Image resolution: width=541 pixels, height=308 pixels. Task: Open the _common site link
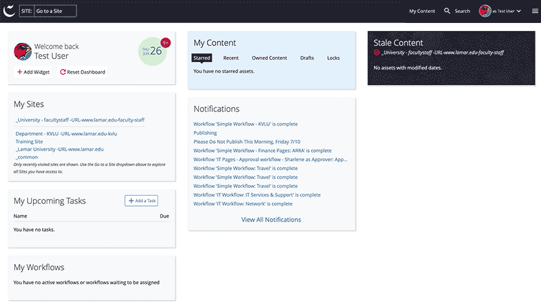pos(26,157)
